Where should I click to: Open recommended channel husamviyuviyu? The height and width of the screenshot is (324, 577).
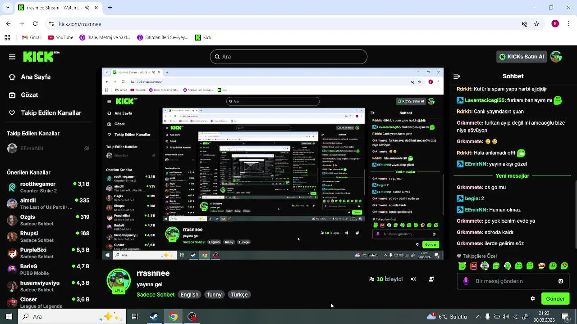pyautogui.click(x=48, y=286)
